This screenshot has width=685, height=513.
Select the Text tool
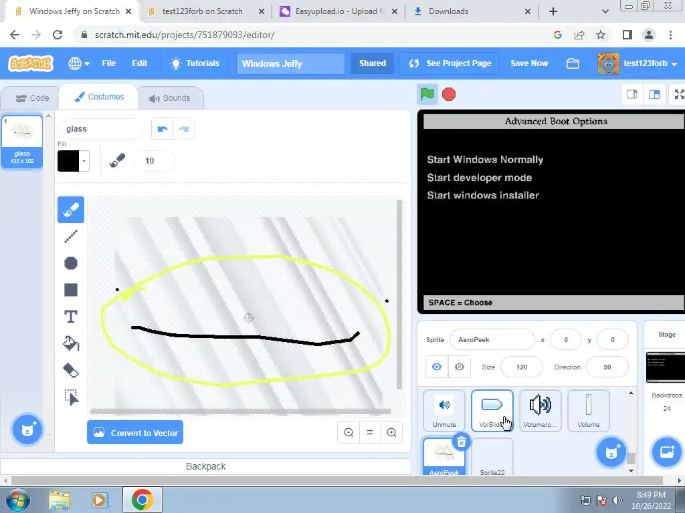tap(71, 317)
